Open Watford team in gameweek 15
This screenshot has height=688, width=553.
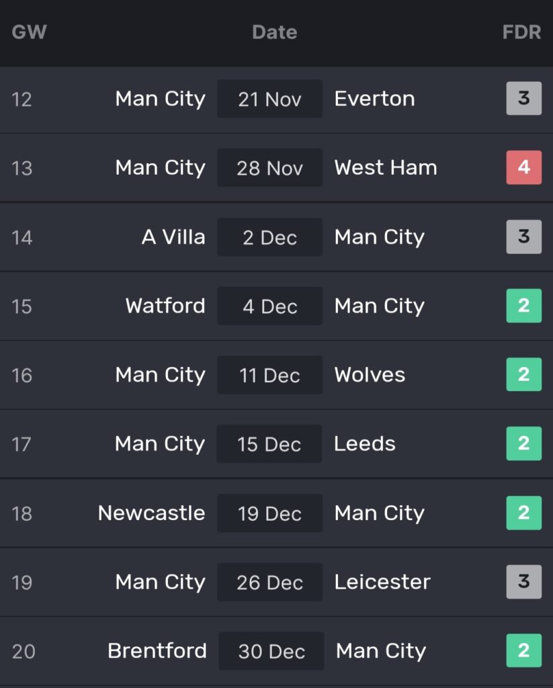(165, 306)
